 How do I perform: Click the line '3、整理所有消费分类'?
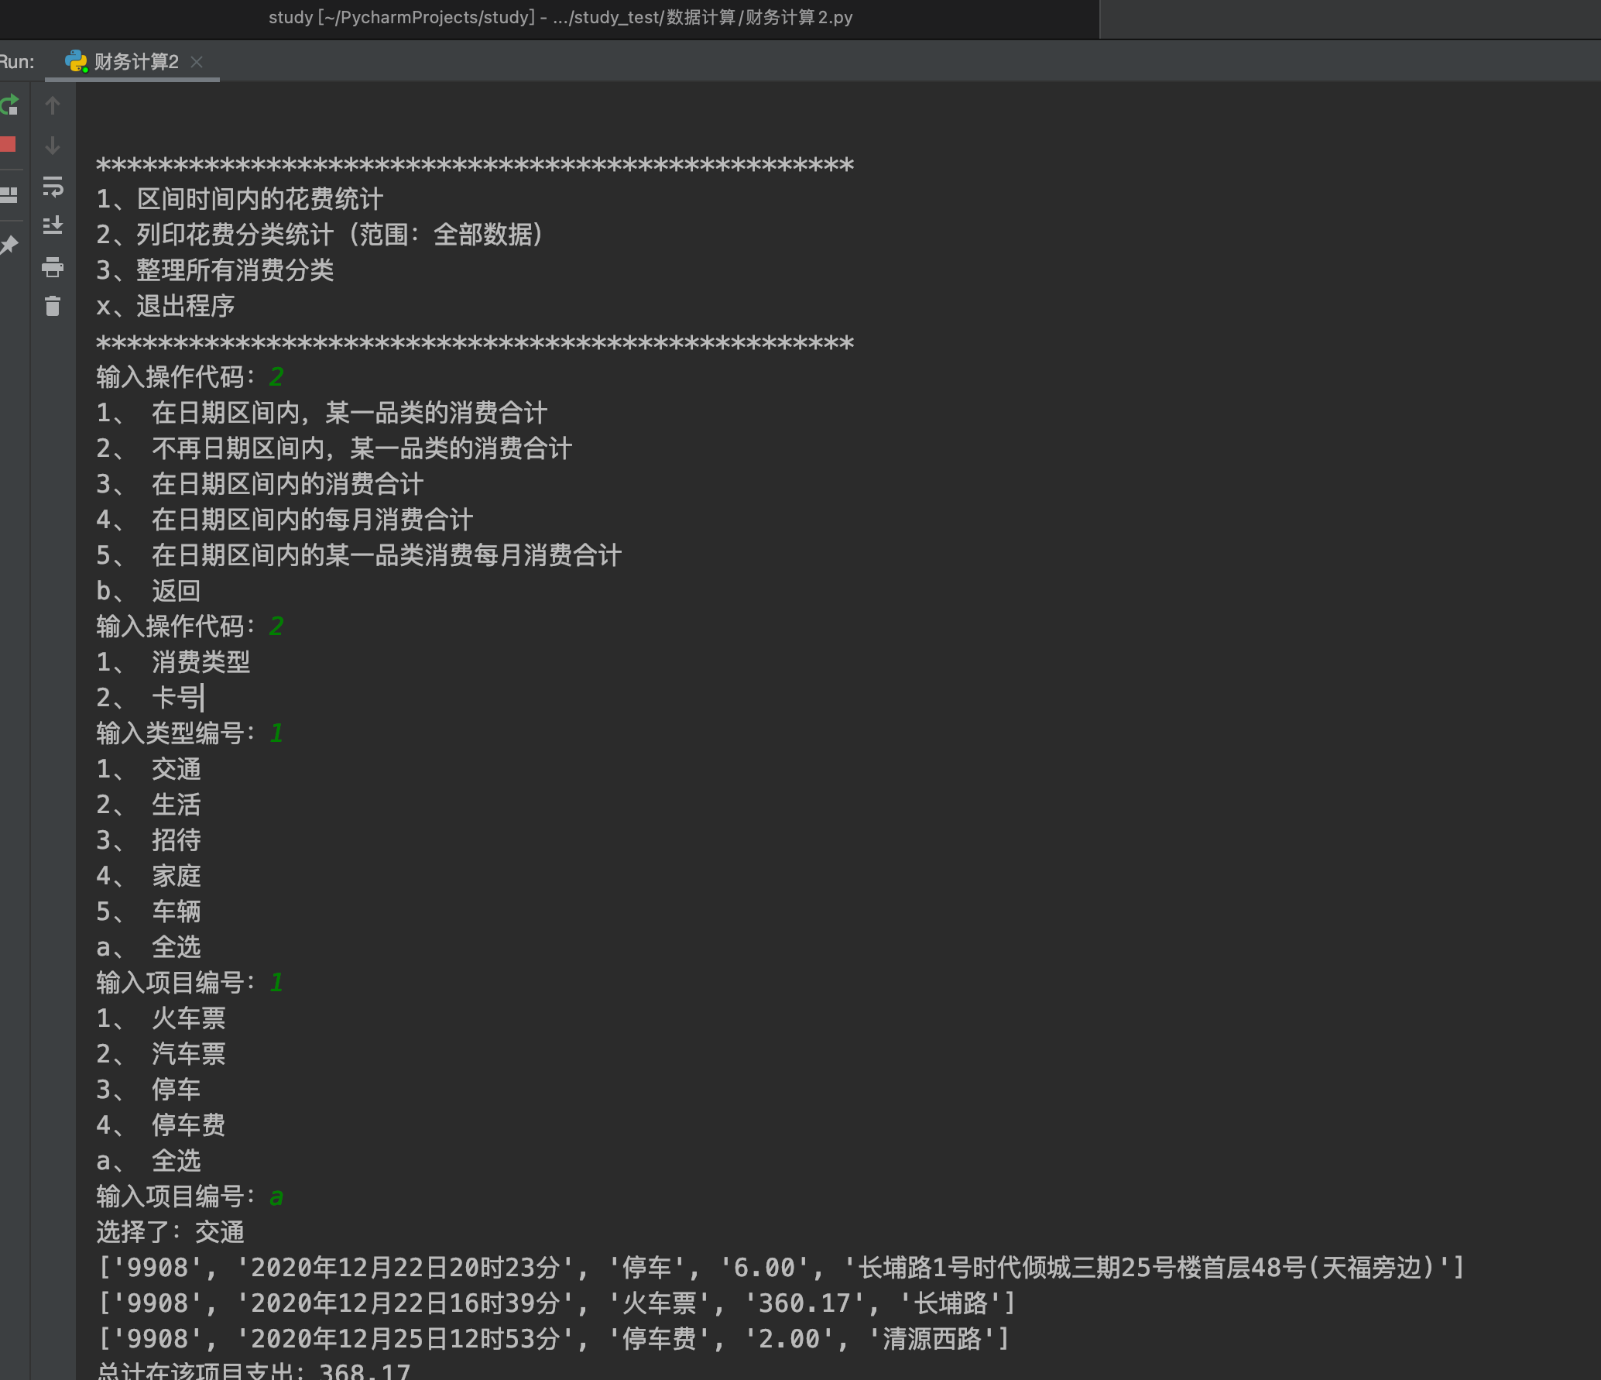pyautogui.click(x=214, y=270)
